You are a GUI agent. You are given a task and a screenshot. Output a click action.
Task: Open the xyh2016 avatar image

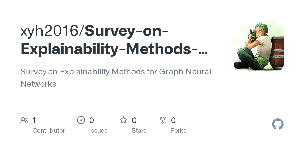point(259,45)
